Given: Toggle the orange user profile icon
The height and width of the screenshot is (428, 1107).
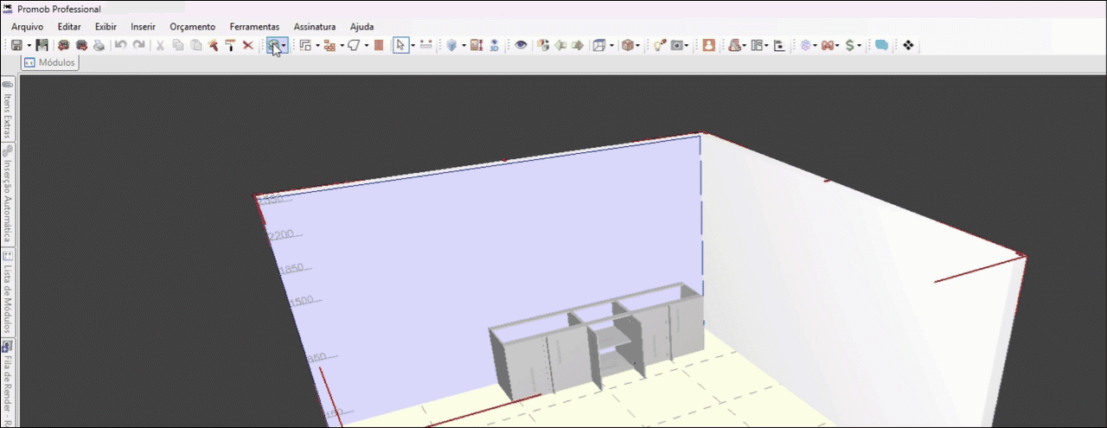Looking at the screenshot, I should pyautogui.click(x=708, y=45).
